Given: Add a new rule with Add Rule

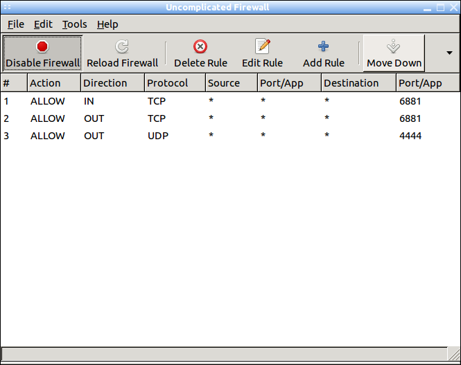Looking at the screenshot, I should tap(324, 53).
